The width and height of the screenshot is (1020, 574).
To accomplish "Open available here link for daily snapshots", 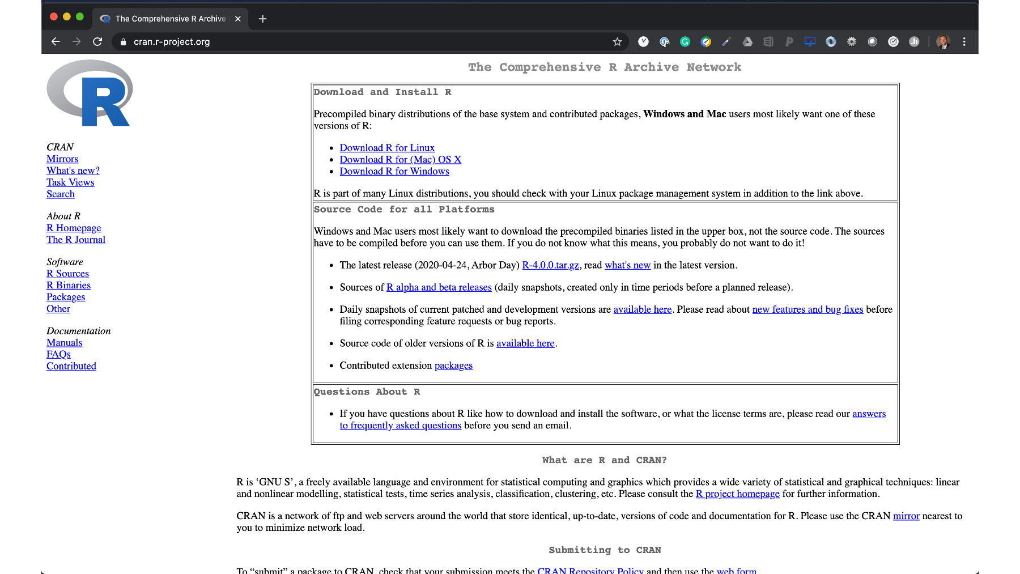I will [x=643, y=309].
